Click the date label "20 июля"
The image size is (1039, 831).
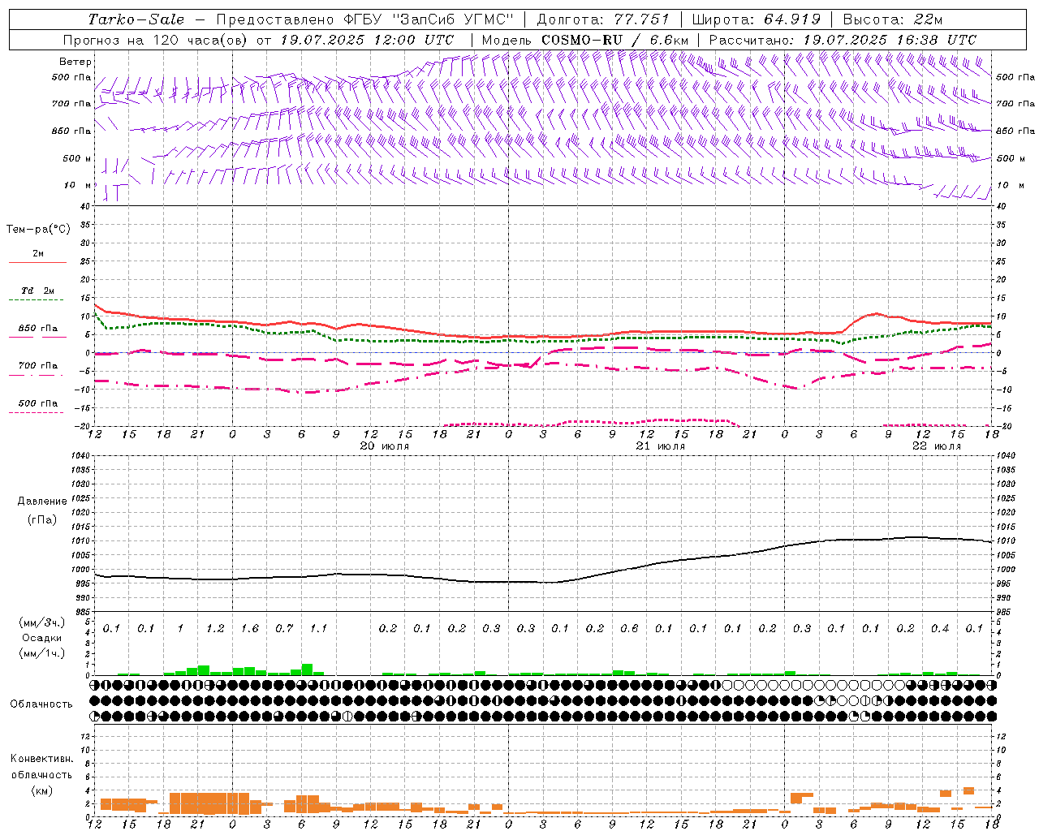(385, 446)
